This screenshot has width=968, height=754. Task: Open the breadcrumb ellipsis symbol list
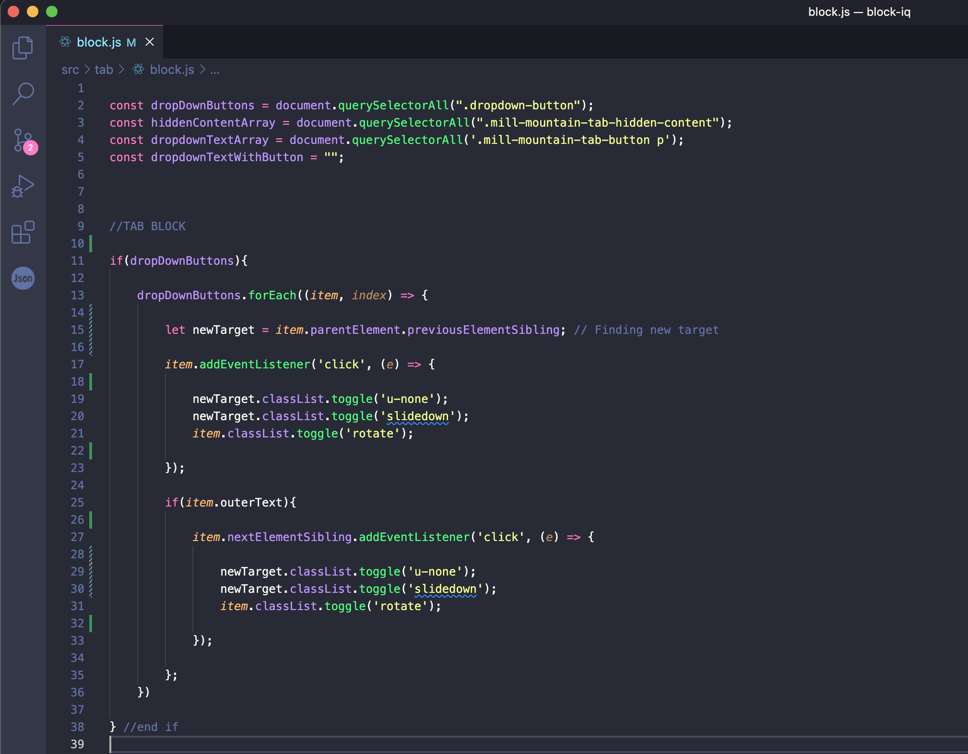point(215,70)
